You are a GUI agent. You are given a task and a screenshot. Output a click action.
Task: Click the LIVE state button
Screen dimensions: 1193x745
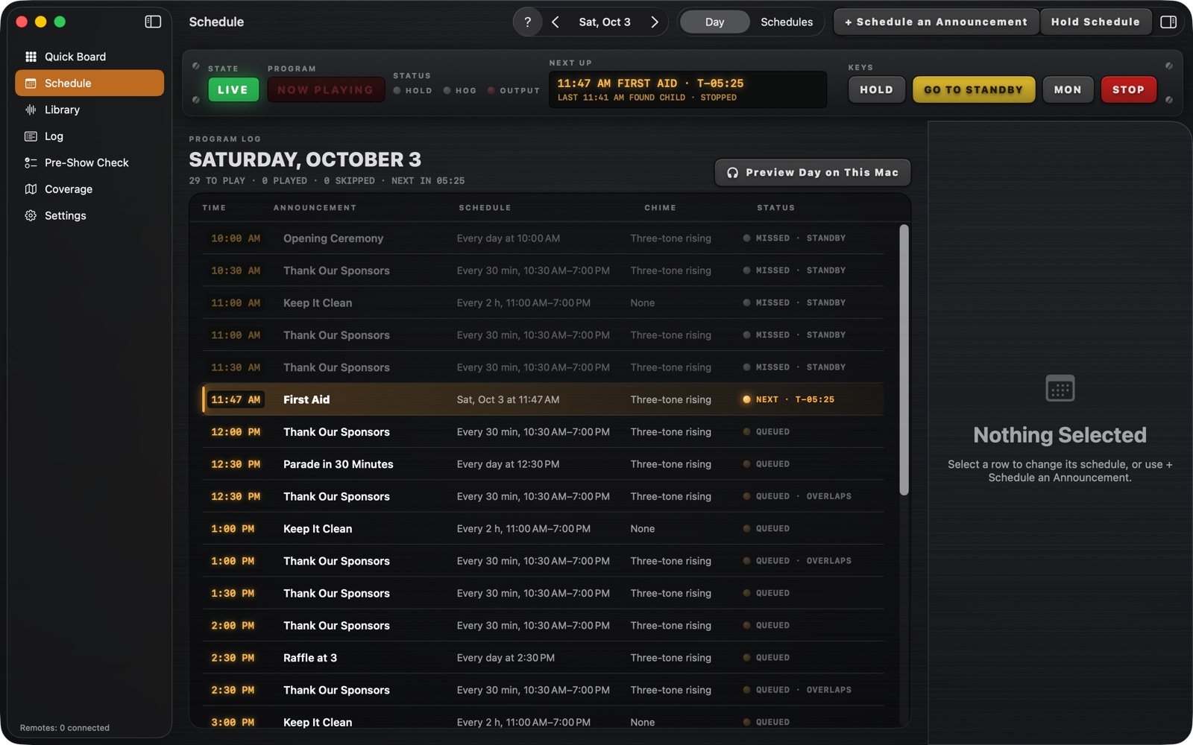[x=233, y=89]
